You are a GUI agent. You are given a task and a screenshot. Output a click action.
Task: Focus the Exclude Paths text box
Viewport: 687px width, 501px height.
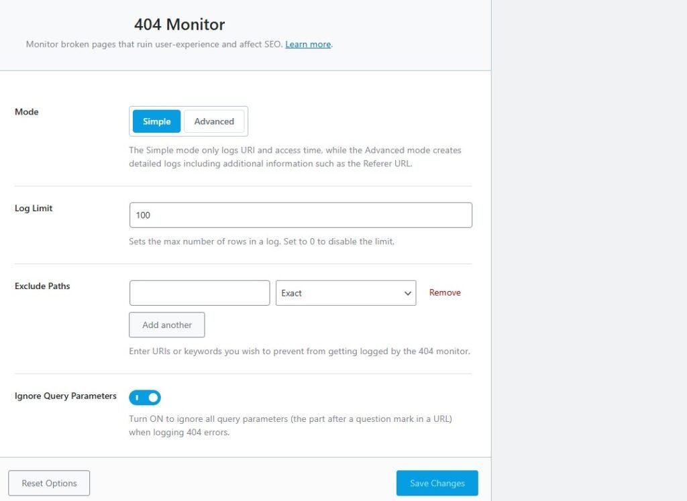[x=199, y=293]
